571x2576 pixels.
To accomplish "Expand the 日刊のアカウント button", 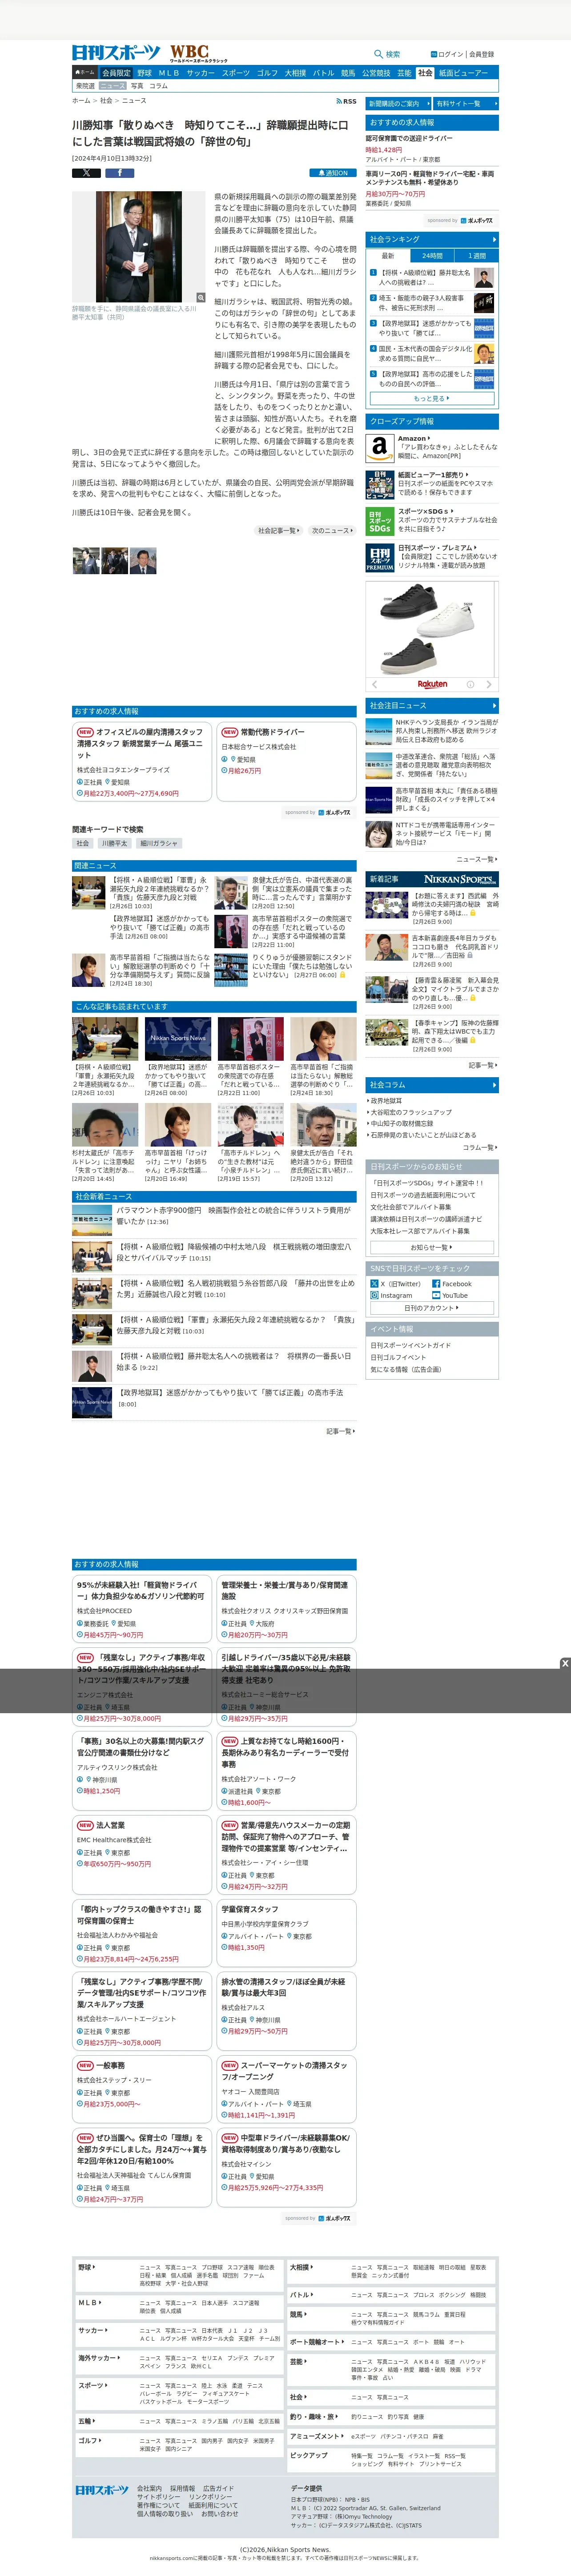I will 432,1307.
